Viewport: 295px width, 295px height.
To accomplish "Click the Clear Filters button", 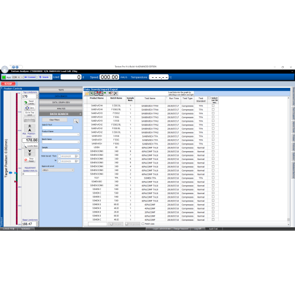I will coord(54,120).
